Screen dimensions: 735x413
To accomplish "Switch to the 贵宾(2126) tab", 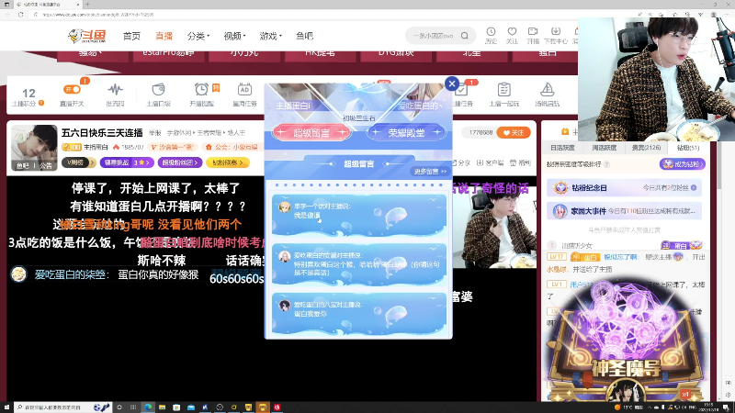I will (x=646, y=148).
